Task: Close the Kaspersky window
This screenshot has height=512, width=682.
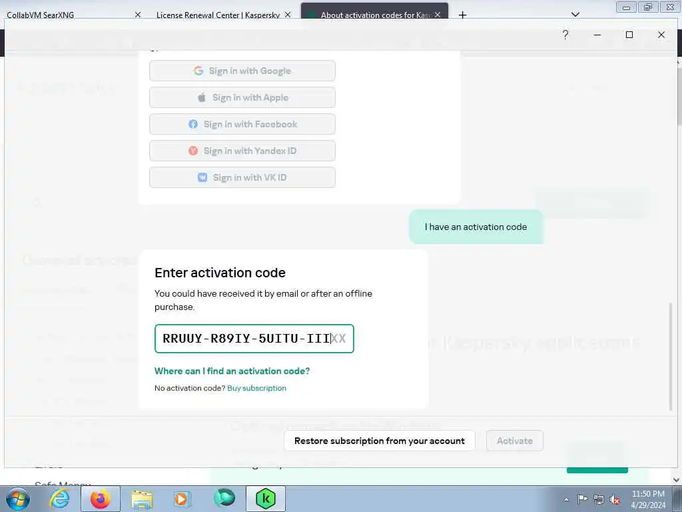Action: (661, 35)
